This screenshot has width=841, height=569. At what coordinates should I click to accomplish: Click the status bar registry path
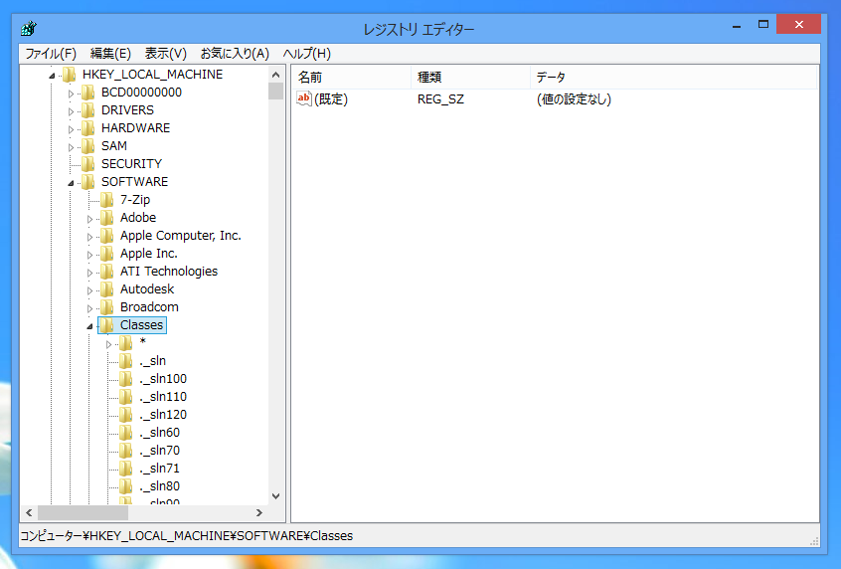[187, 536]
